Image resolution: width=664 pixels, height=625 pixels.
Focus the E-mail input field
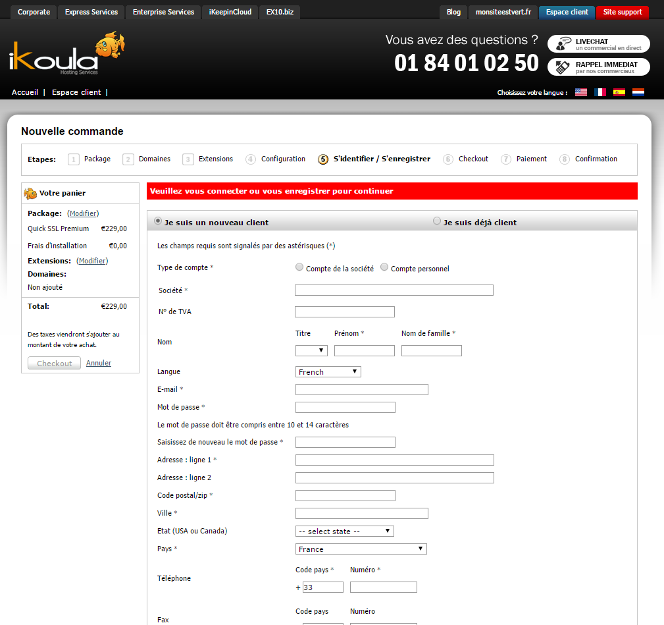(362, 390)
